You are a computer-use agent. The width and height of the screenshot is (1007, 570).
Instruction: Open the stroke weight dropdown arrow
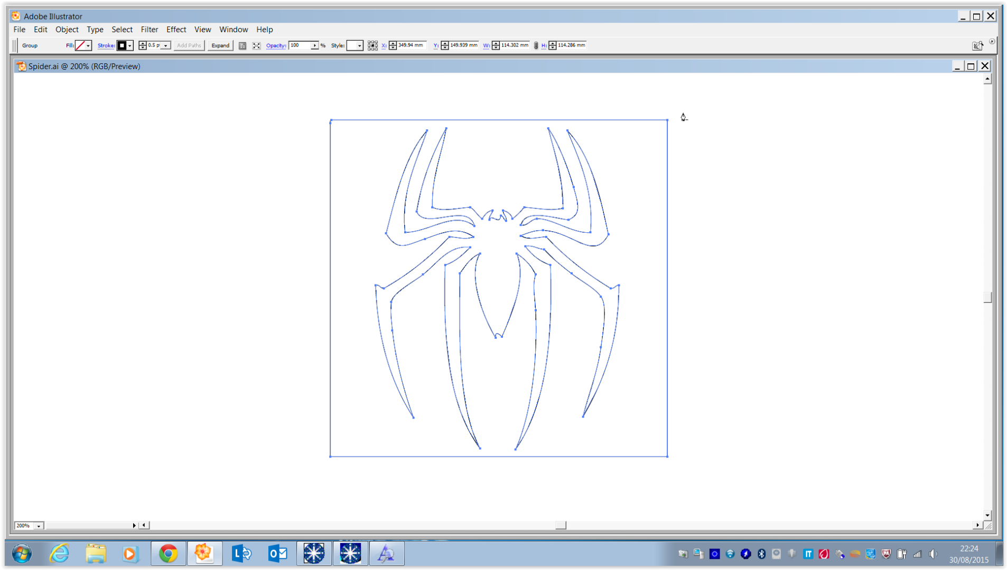(165, 45)
